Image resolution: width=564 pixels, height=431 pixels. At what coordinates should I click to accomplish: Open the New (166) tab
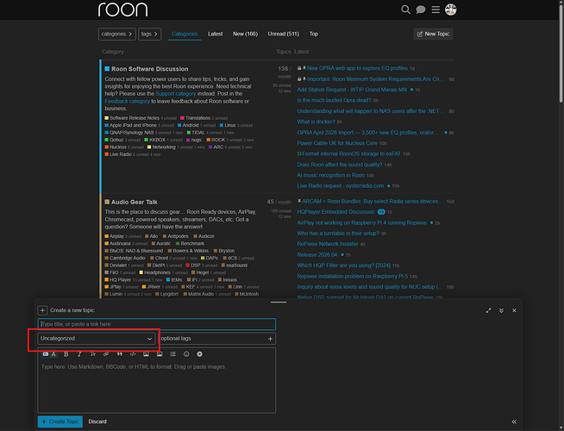[x=245, y=34]
